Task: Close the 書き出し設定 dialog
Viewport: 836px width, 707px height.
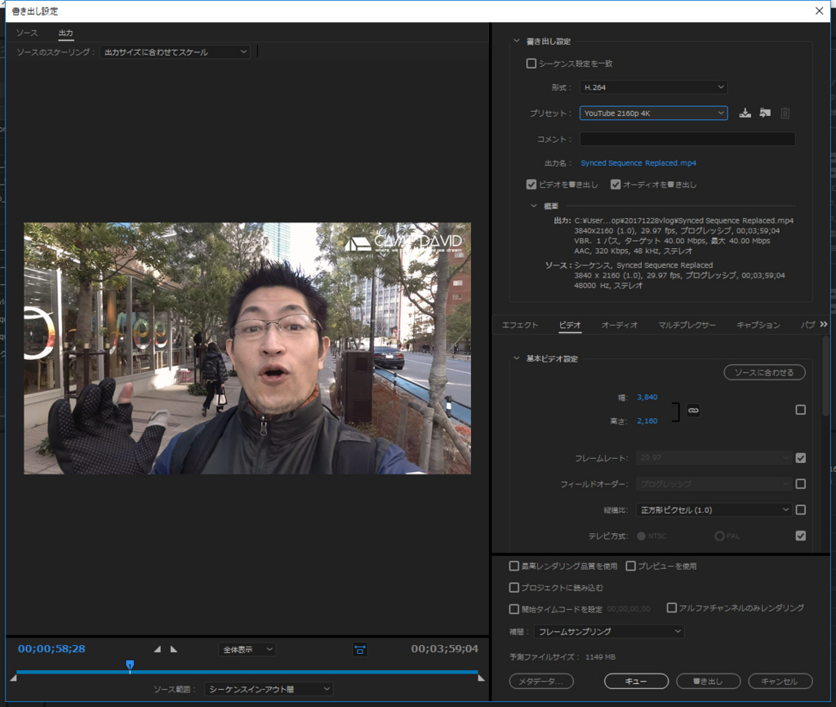Action: [x=819, y=11]
